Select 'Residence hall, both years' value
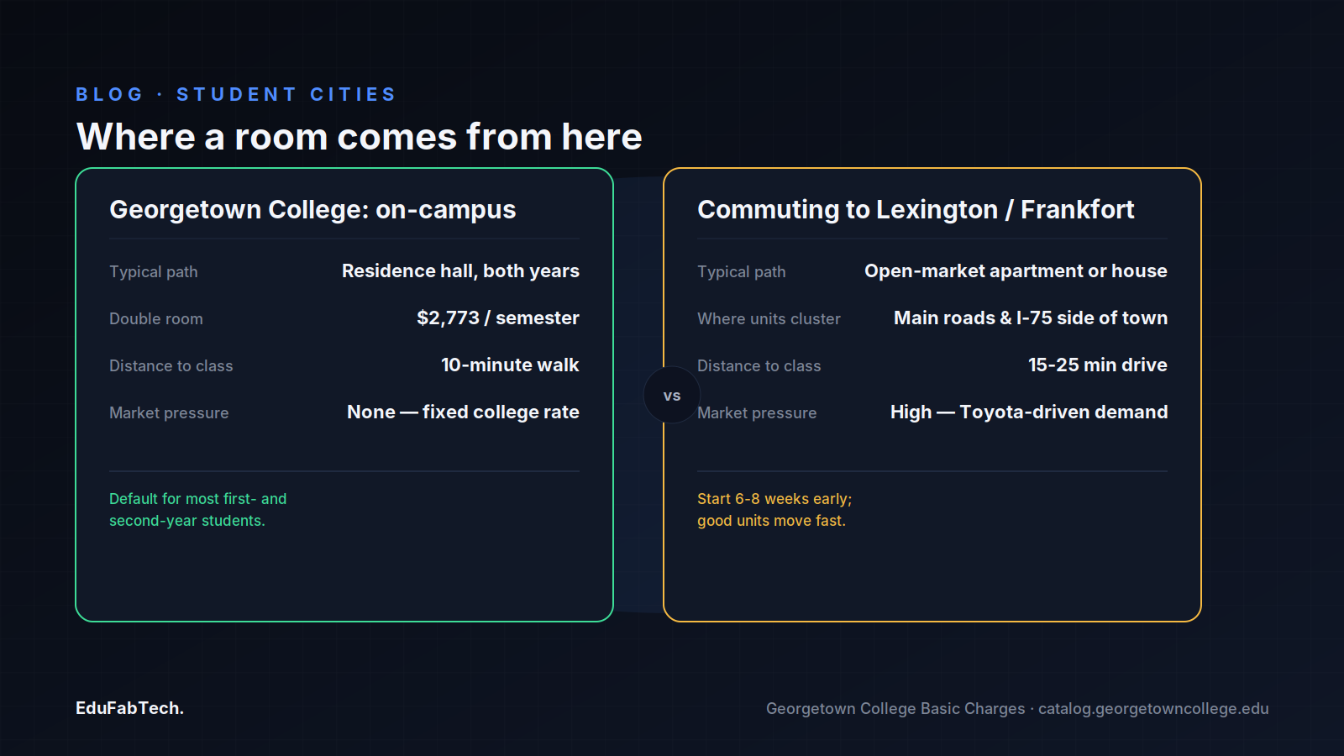 click(x=460, y=270)
